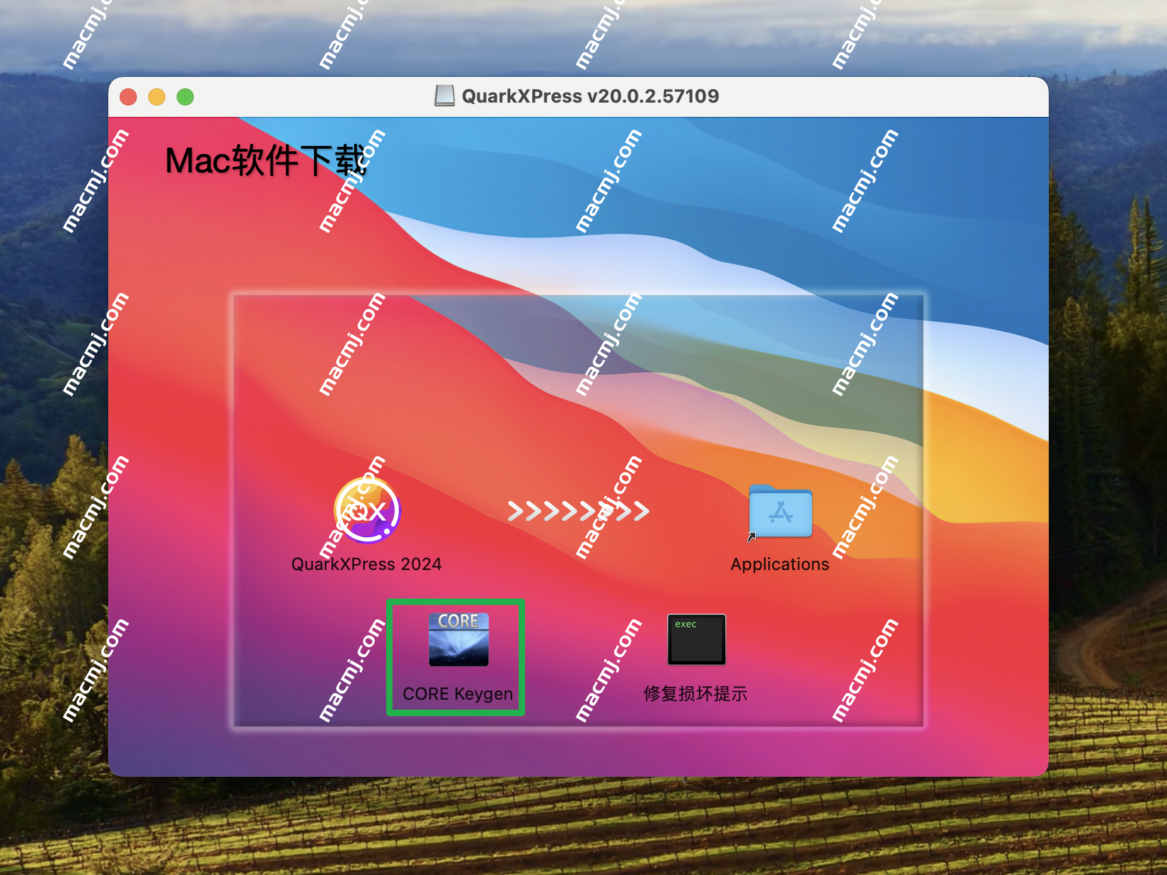The image size is (1167, 875).
Task: Click the '修复损坏提示' label text
Action: coord(695,694)
